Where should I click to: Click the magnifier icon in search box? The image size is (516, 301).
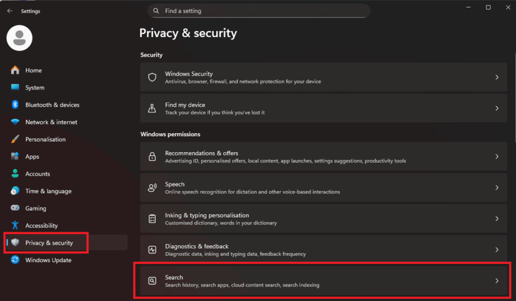point(156,11)
